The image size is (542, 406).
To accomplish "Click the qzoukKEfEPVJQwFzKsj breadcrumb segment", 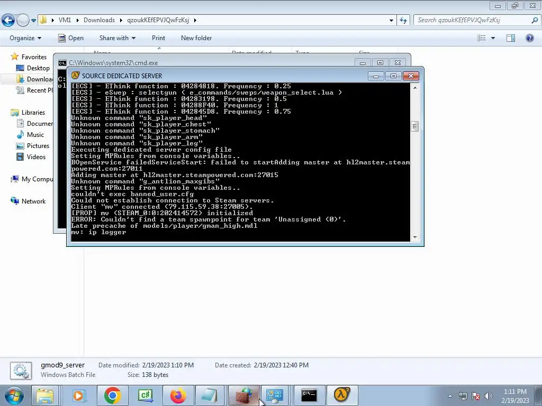I will (x=158, y=20).
